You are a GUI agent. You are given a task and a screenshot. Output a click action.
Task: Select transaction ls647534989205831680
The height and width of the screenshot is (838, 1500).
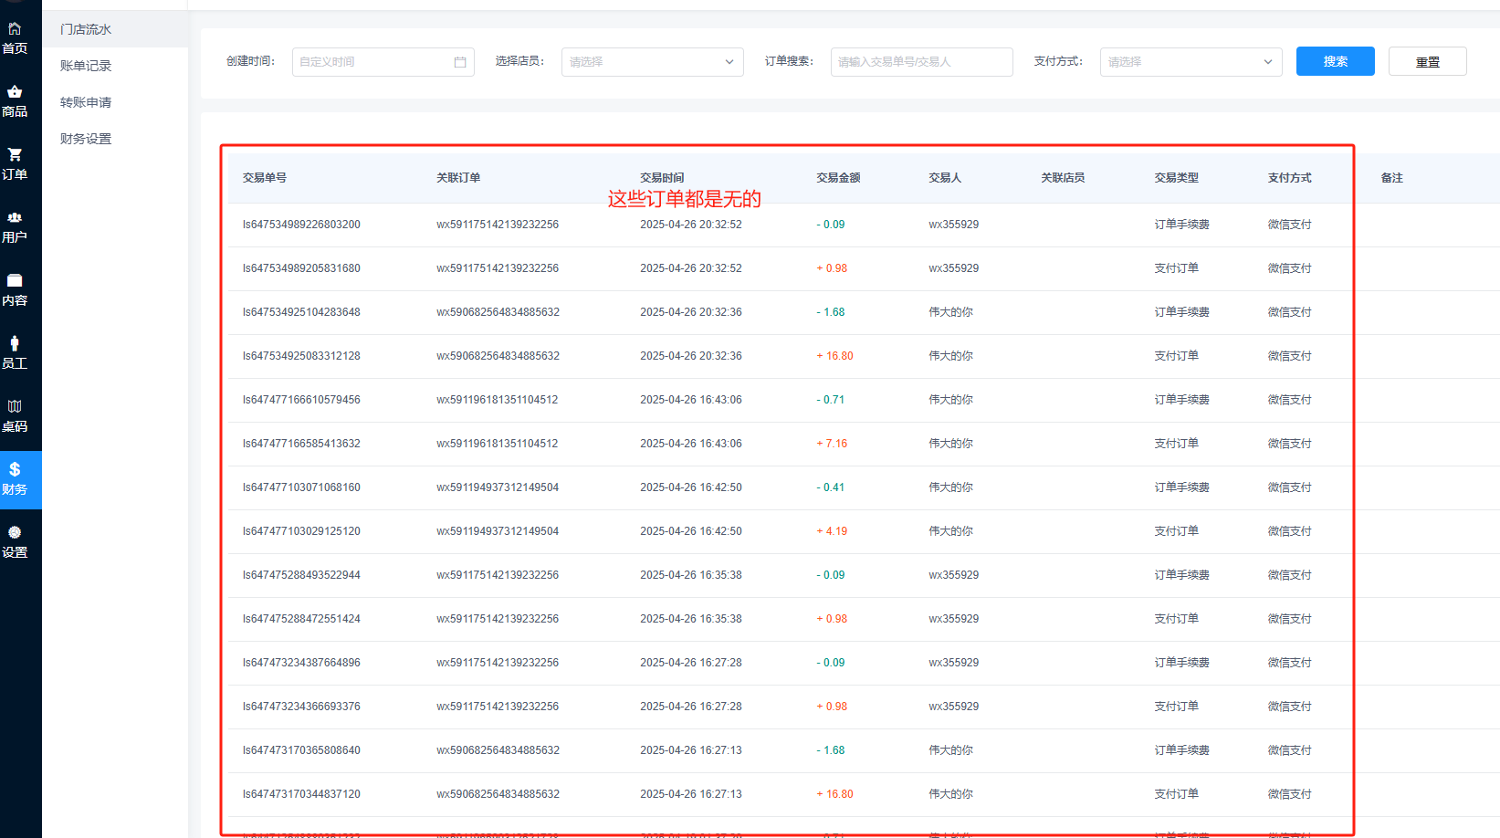[301, 268]
